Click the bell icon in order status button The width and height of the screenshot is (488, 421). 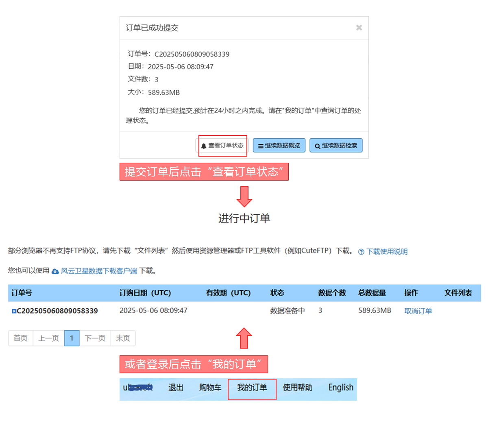click(204, 146)
